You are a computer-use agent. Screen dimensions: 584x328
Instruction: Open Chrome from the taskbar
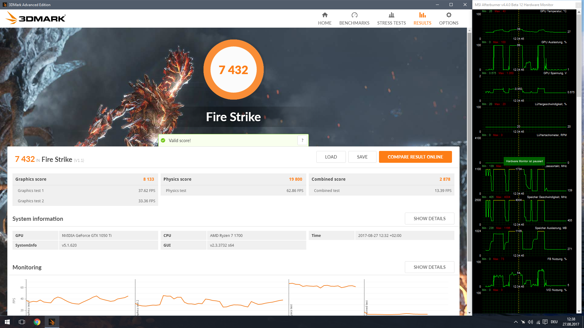37,322
